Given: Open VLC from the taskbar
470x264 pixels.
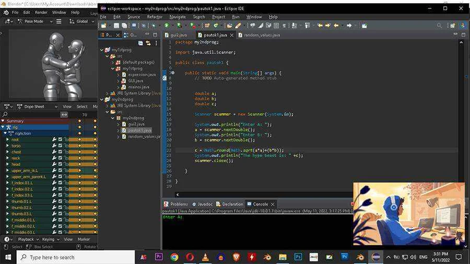Looking at the screenshot, I should point(205,257).
